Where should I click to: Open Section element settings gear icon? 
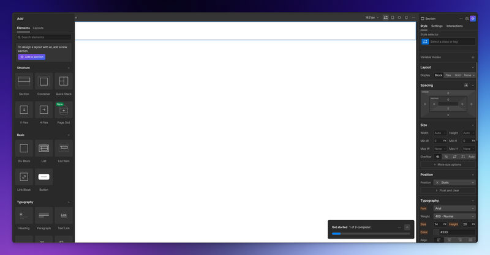tap(467, 19)
